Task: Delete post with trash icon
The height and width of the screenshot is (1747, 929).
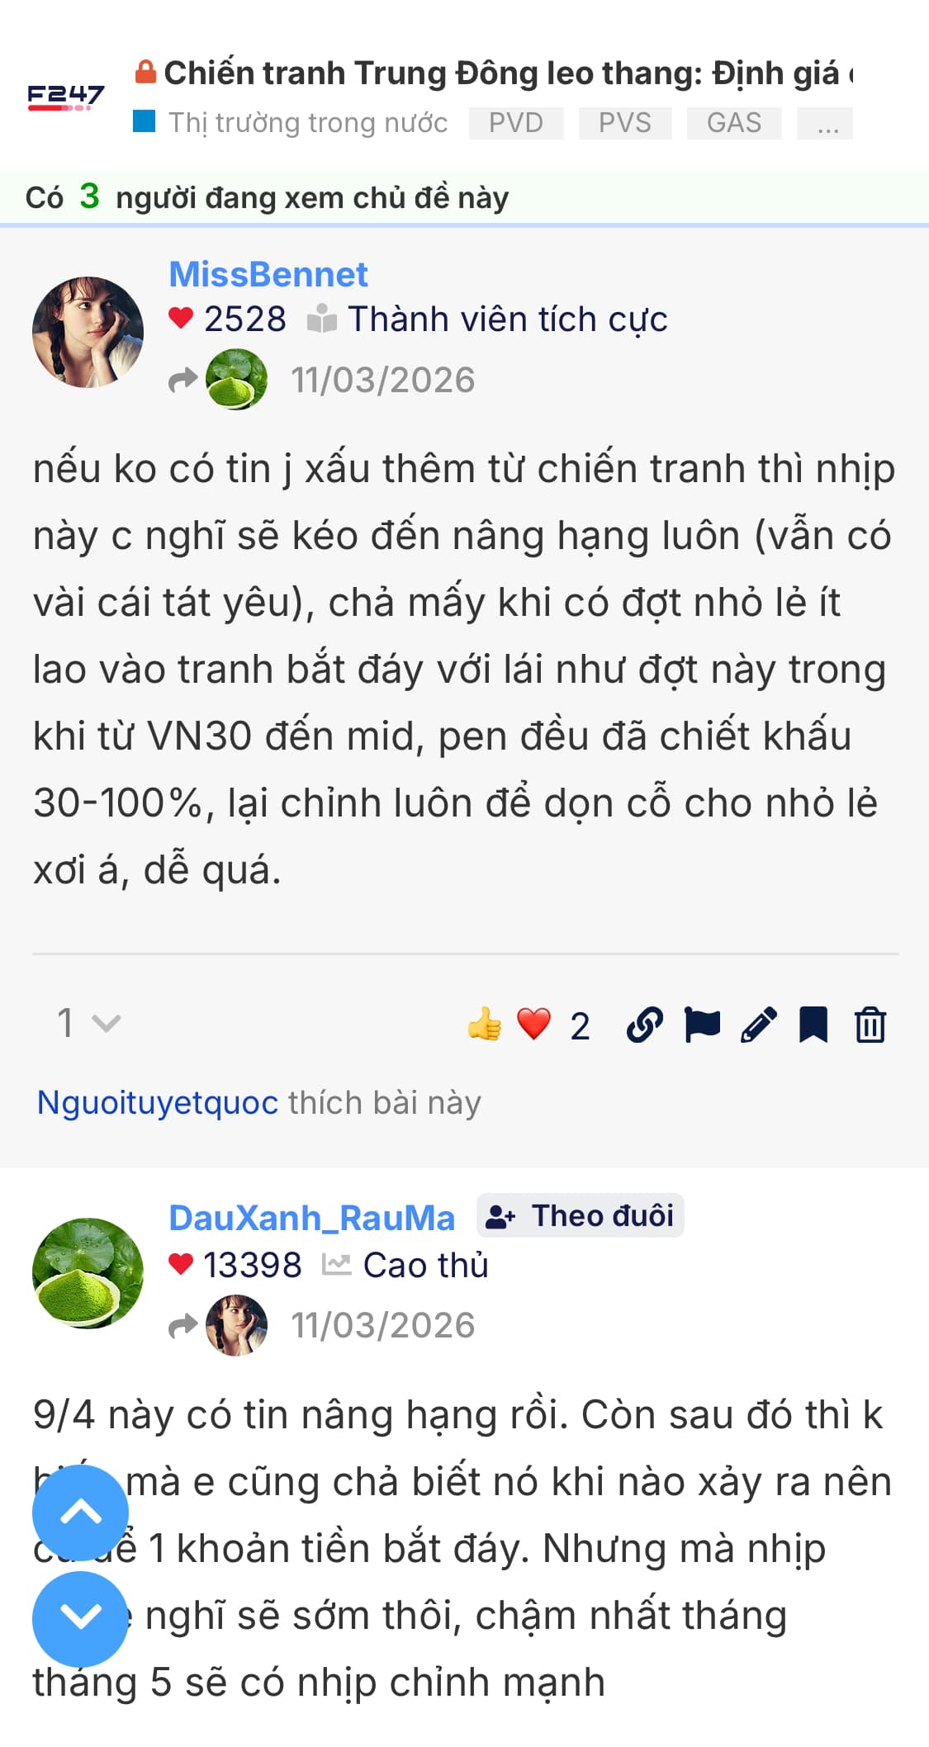Action: [x=870, y=1025]
